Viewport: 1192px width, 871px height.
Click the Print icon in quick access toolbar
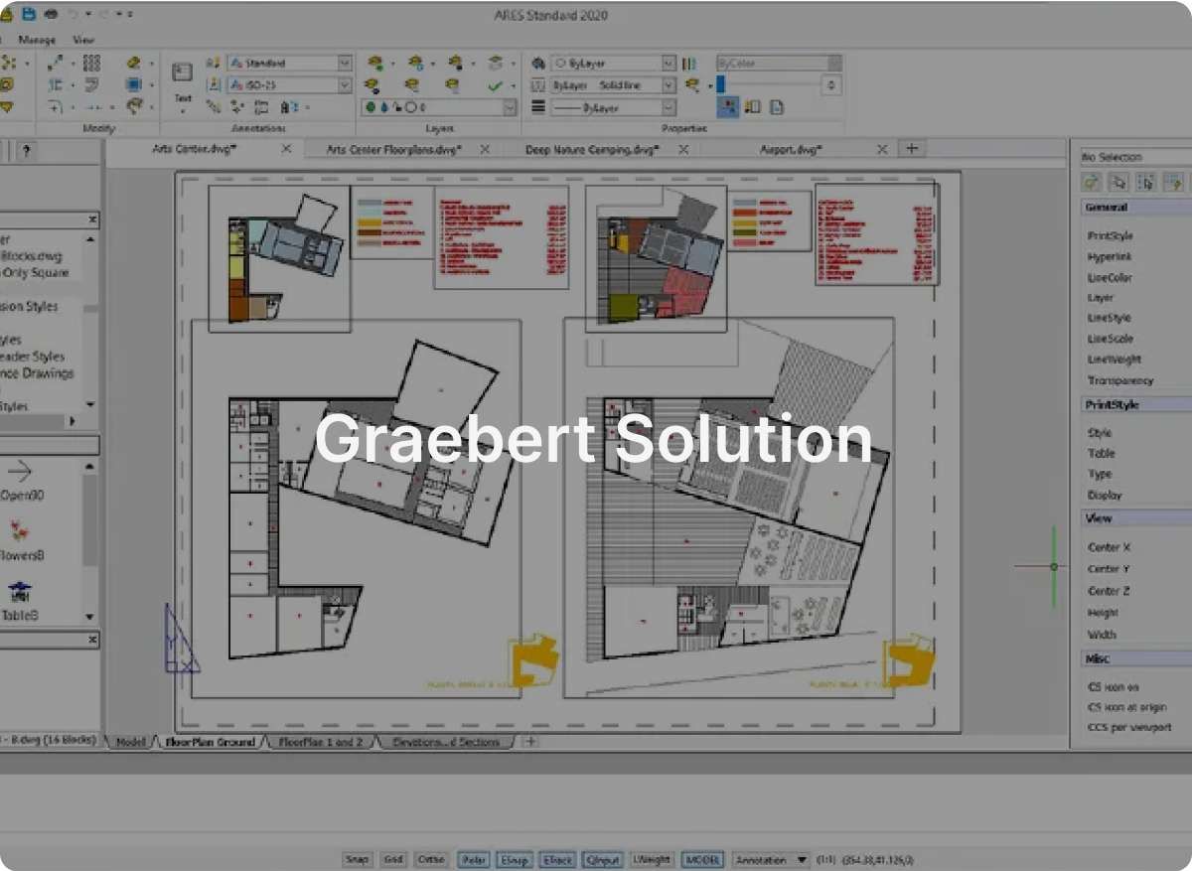[x=51, y=14]
